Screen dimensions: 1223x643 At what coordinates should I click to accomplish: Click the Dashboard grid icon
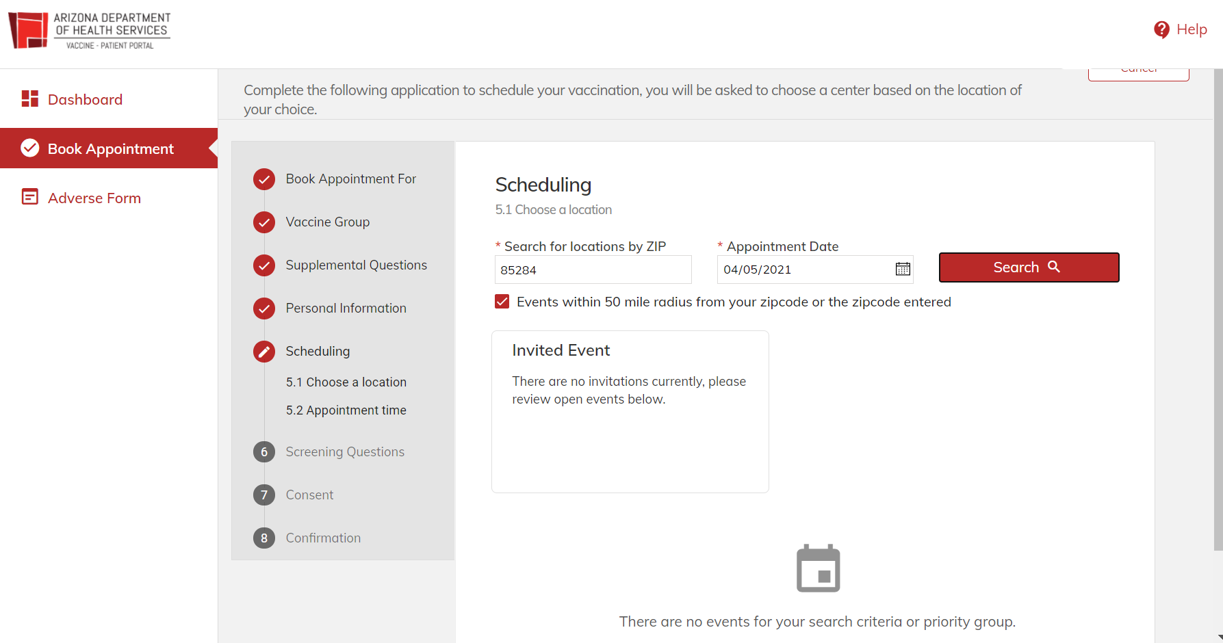click(29, 99)
